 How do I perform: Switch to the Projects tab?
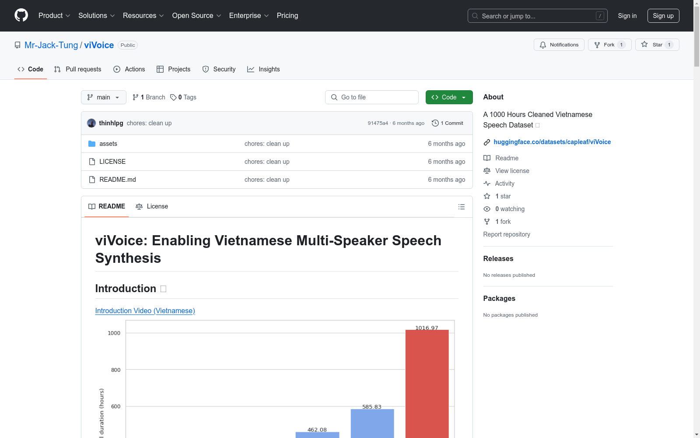174,69
